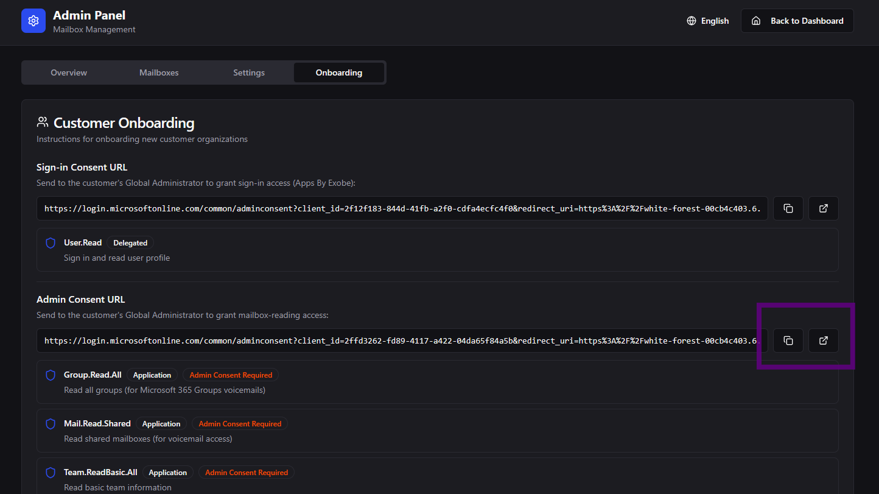The image size is (879, 494).
Task: Click the Application badge on Mail.Read.Shared
Action: (x=161, y=424)
